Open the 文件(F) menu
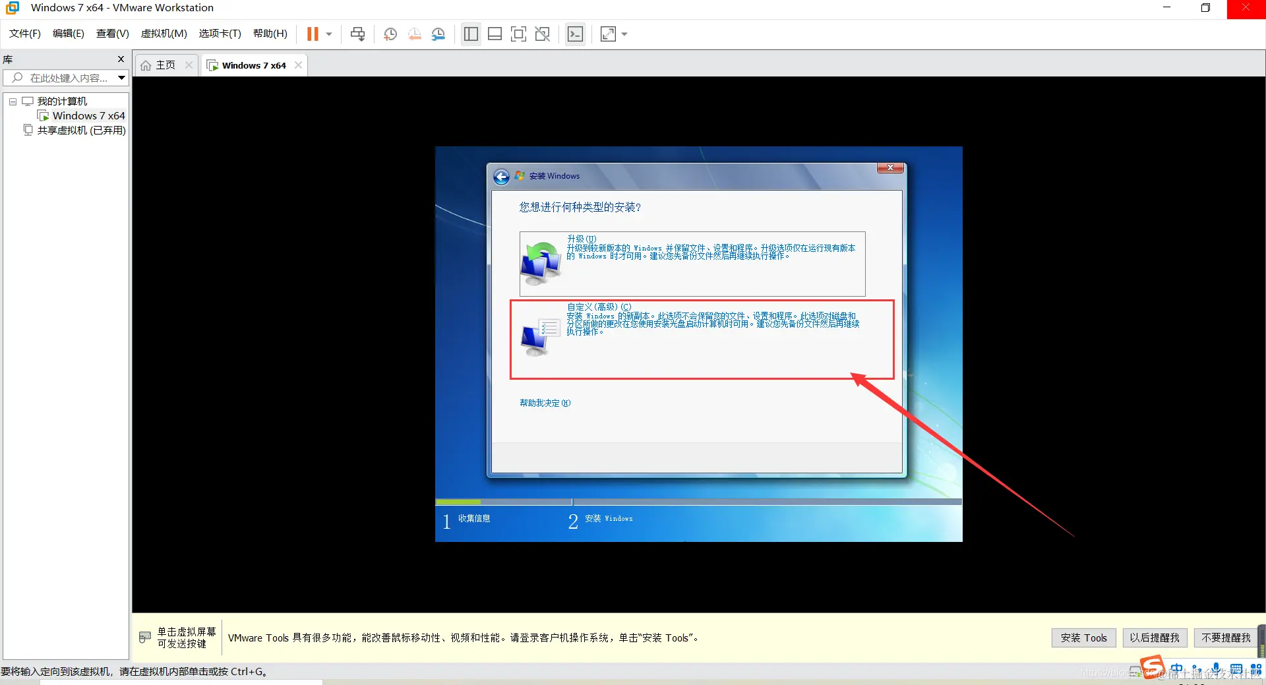This screenshot has height=685, width=1266. pyautogui.click(x=25, y=34)
